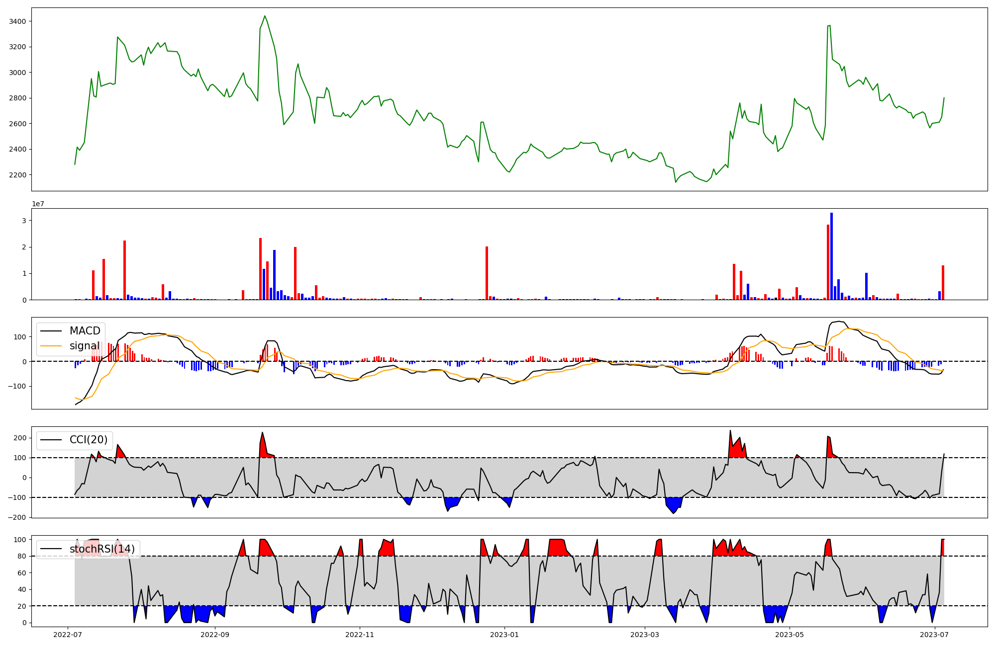Screen dimensions: 995x646
Task: Click the CCI(20) legend label
Action: coord(88,440)
